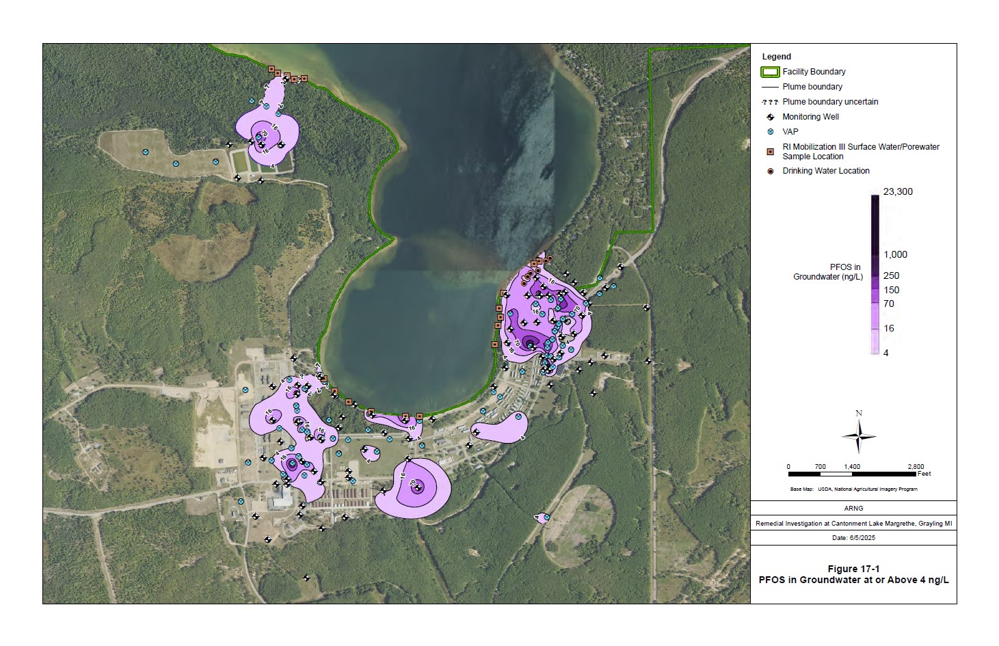The height and width of the screenshot is (646, 999).
Task: Select the "23,300" gradient scale value
Action: (x=898, y=192)
